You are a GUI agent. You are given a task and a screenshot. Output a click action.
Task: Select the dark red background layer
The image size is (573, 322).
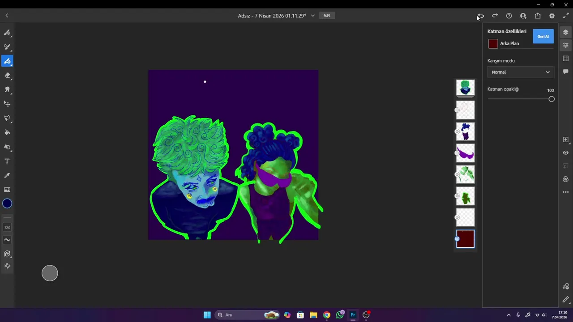coord(465,239)
